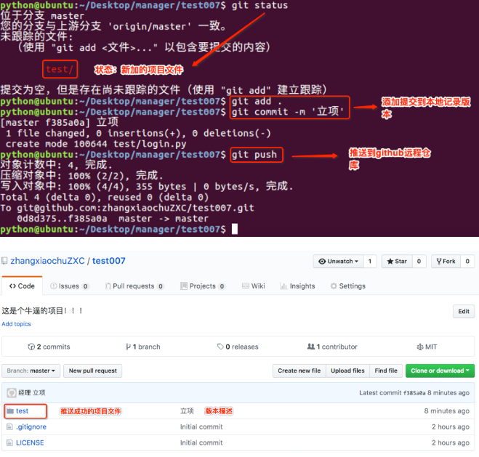The image size is (479, 457).
Task: Expand the Clone or download dropdown
Action: (x=440, y=371)
